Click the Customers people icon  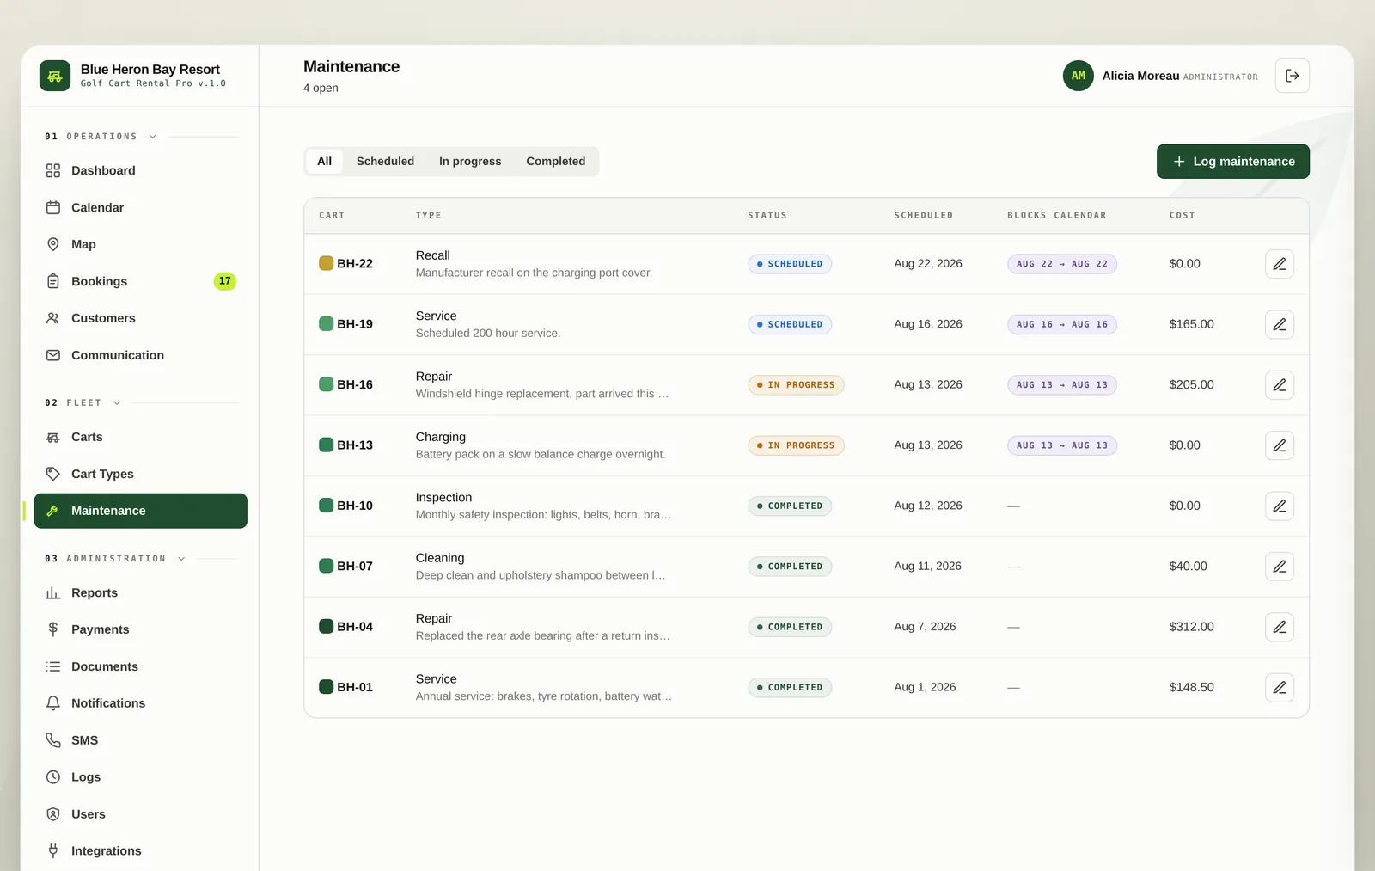[53, 319]
